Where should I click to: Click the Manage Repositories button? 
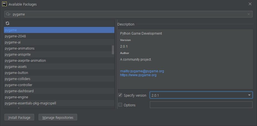pos(58,117)
